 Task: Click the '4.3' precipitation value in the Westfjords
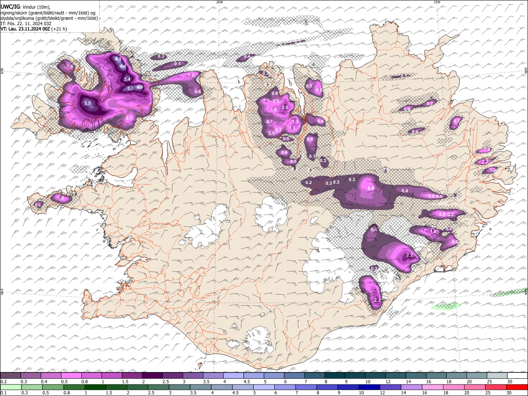pyautogui.click(x=118, y=59)
